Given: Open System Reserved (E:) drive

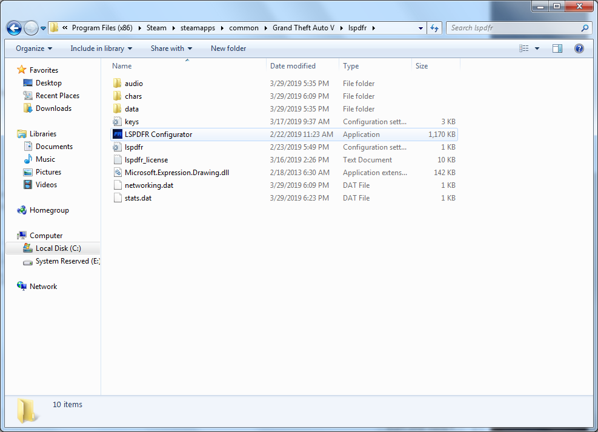Looking at the screenshot, I should click(x=67, y=261).
